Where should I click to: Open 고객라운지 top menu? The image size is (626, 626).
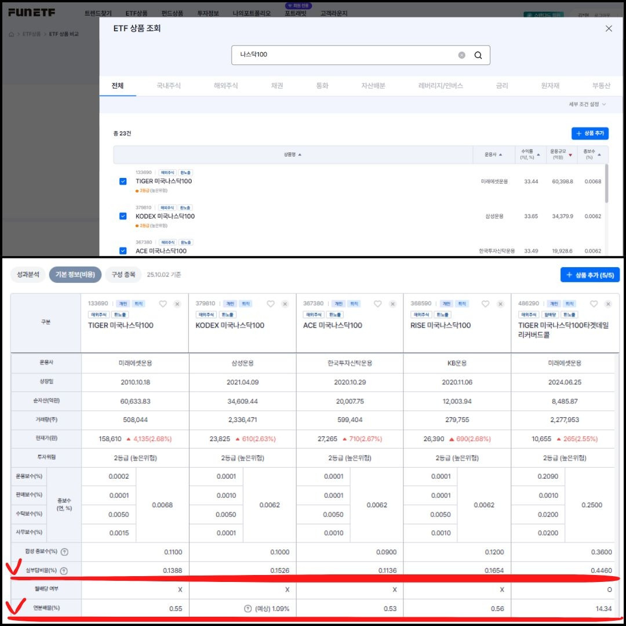334,13
